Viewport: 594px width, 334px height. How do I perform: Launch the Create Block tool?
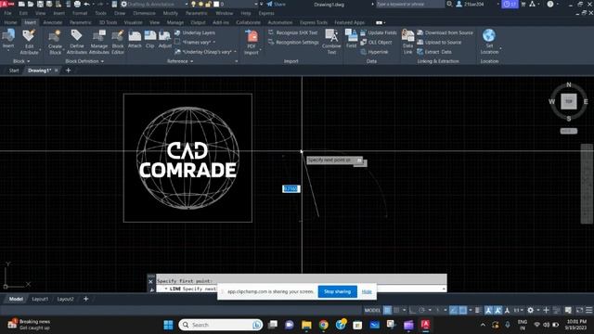click(55, 42)
